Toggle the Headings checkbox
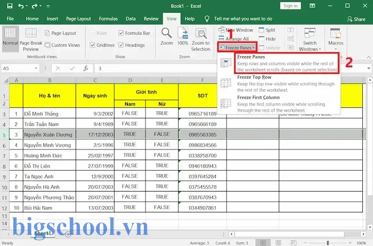Image resolution: width=373 pixels, height=246 pixels. (x=121, y=45)
